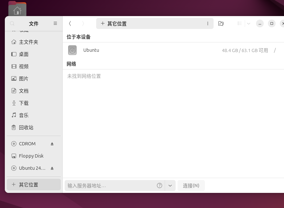Open 回收站 in the sidebar
The width and height of the screenshot is (284, 208).
click(34, 128)
